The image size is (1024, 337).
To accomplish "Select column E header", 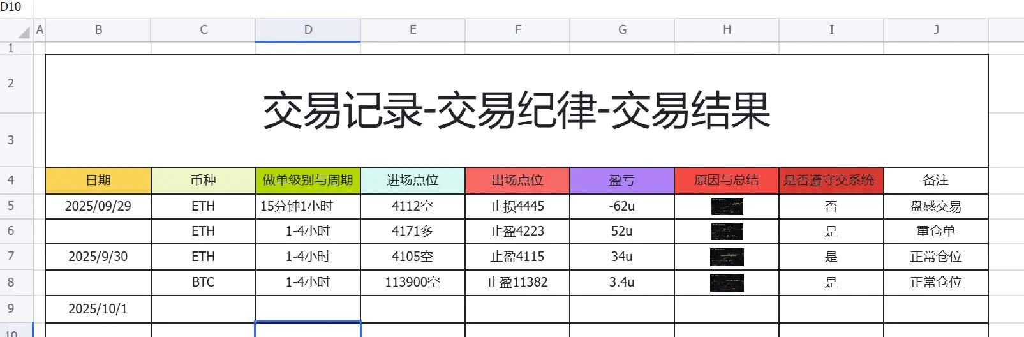I will coord(413,29).
